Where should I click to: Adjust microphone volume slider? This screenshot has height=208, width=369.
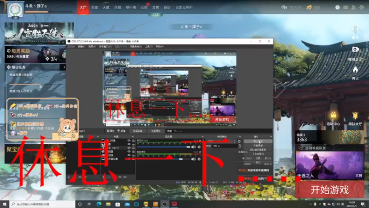tap(164, 147)
